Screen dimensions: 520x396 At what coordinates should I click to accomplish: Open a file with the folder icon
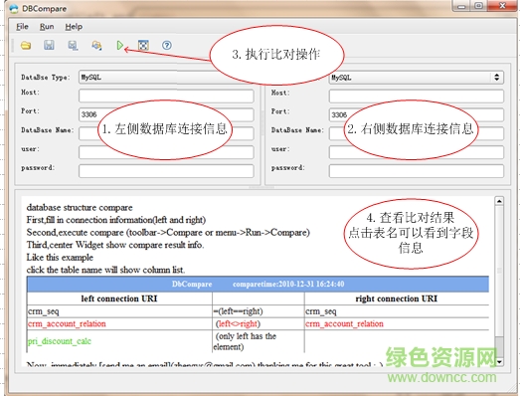[x=26, y=45]
